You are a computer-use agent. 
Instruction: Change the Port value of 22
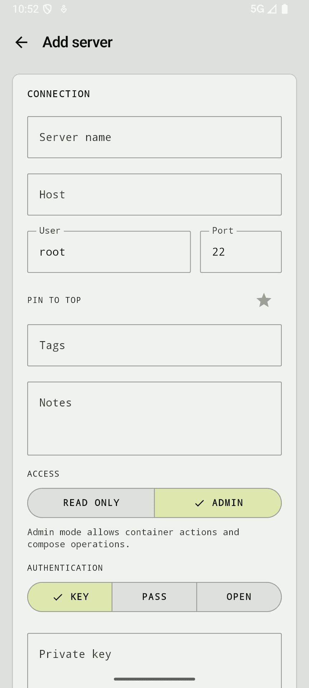240,252
